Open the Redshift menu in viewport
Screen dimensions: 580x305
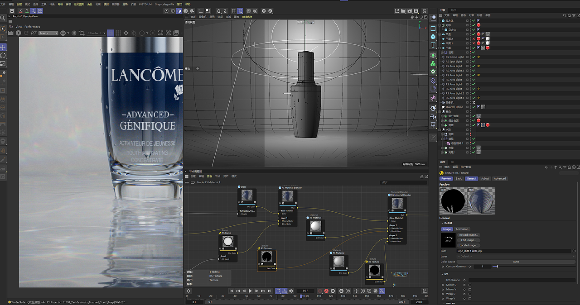247,17
